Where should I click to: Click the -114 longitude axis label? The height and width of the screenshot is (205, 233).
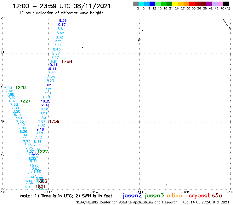click(x=94, y=192)
